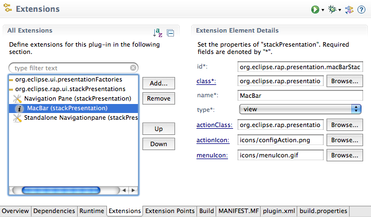Click the name field containing MacBar
The image size is (371, 217).
300,96
